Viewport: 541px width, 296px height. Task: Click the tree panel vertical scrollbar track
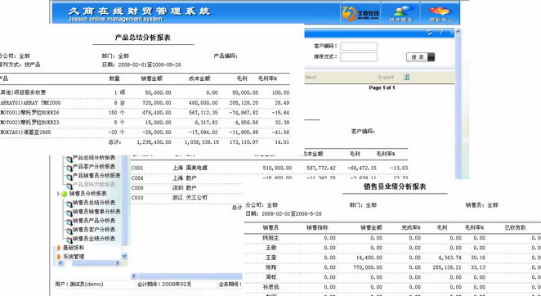[x=124, y=204]
